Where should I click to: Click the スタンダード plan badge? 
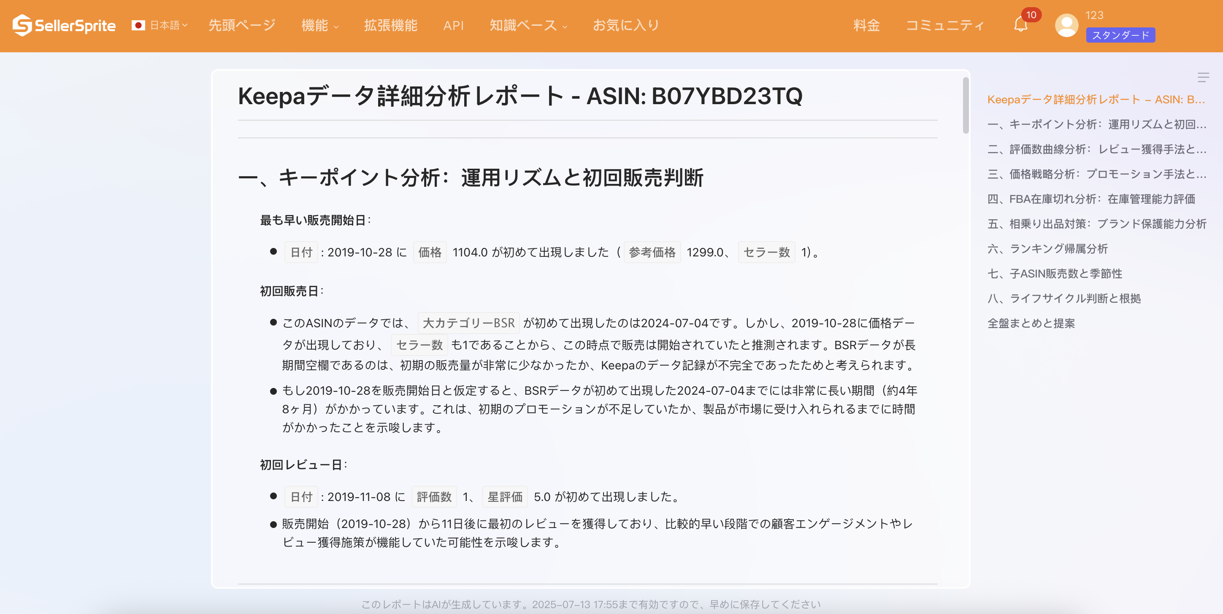tap(1120, 35)
